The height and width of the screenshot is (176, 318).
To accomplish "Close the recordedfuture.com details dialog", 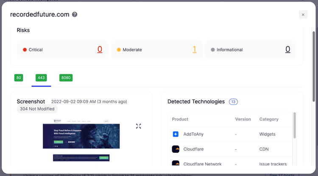I will (303, 15).
